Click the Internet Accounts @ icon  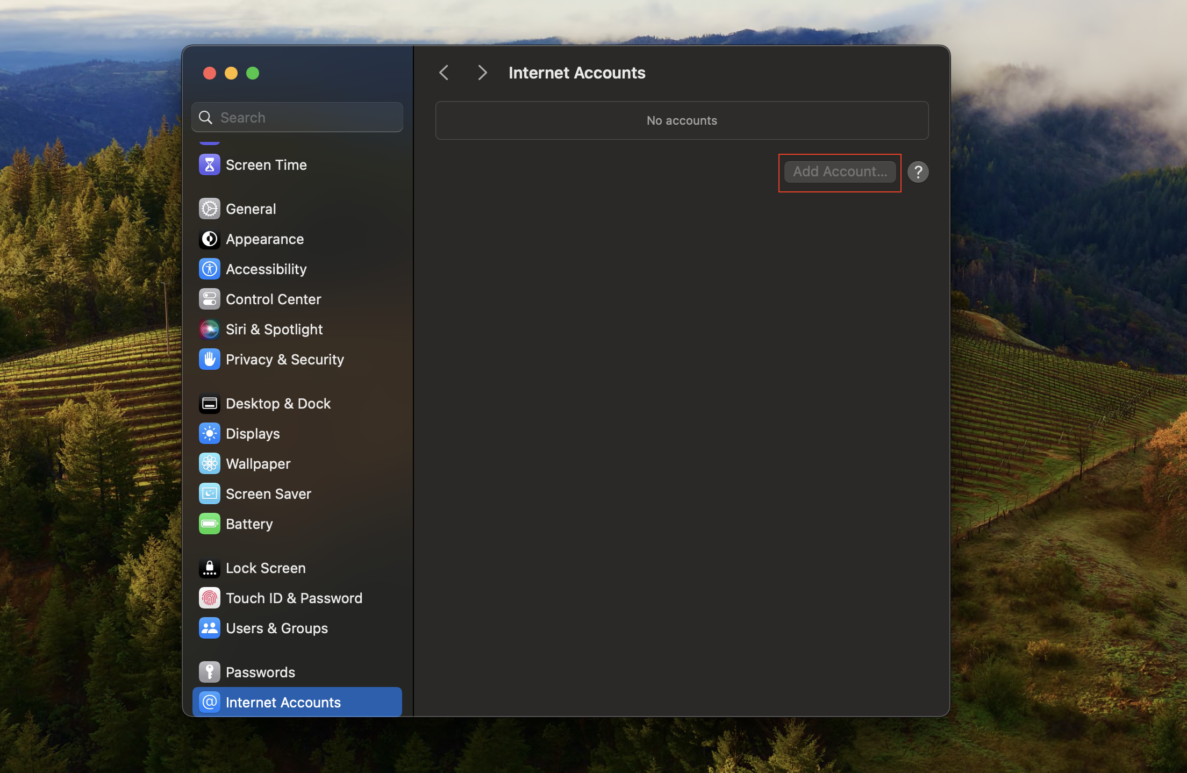(209, 703)
